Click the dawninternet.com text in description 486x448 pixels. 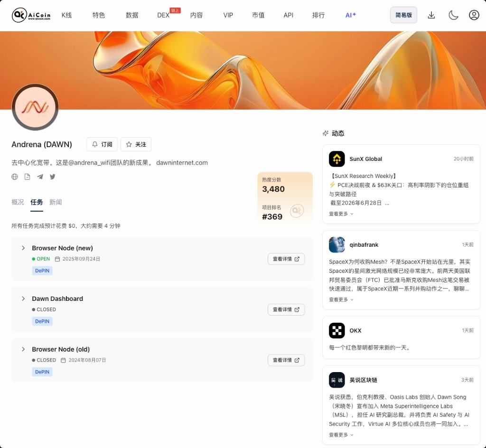(182, 163)
